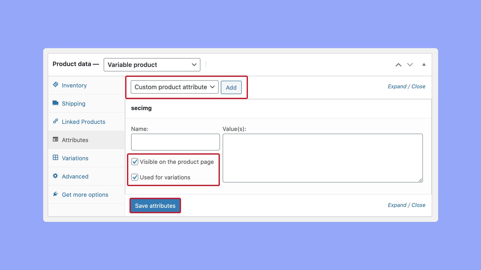This screenshot has width=481, height=270.
Task: Click the Variations grid icon
Action: [x=55, y=158]
